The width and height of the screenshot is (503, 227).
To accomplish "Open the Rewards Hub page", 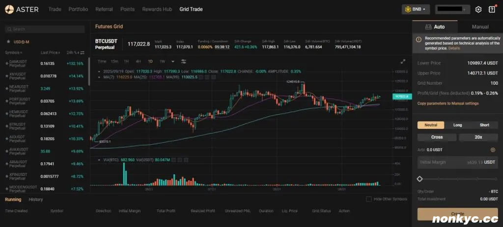I will [157, 9].
